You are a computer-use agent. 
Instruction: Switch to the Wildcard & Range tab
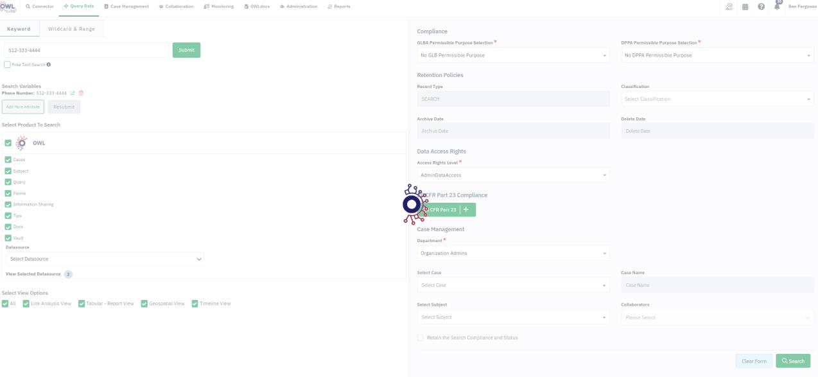71,29
